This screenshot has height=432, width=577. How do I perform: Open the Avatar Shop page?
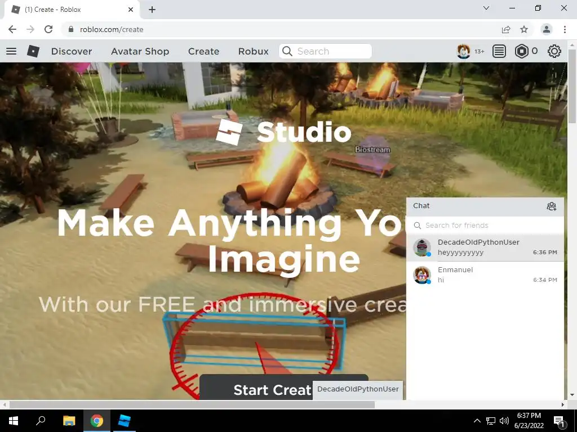click(x=140, y=51)
